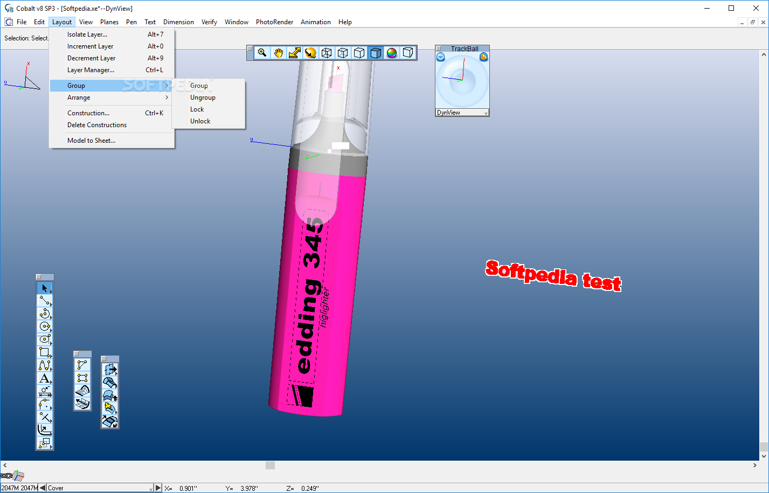The height and width of the screenshot is (493, 769).
Task: Select the dimmed hidden-line cube display
Action: coord(343,53)
